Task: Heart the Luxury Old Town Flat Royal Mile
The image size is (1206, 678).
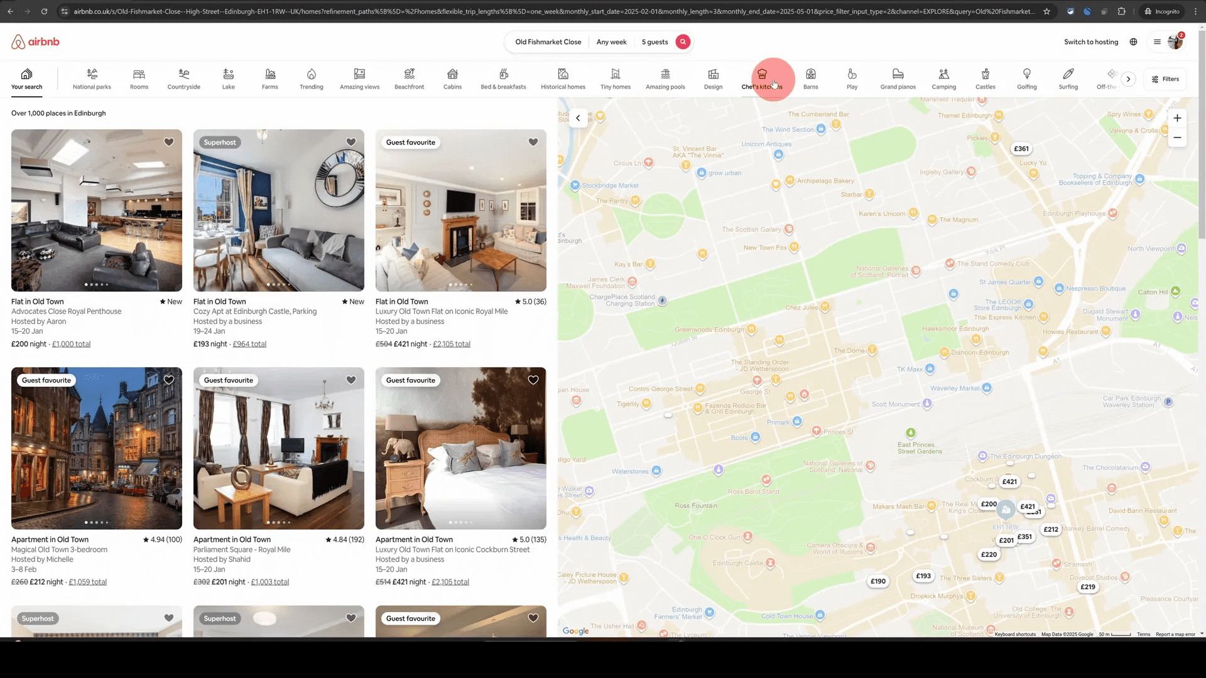Action: point(533,142)
